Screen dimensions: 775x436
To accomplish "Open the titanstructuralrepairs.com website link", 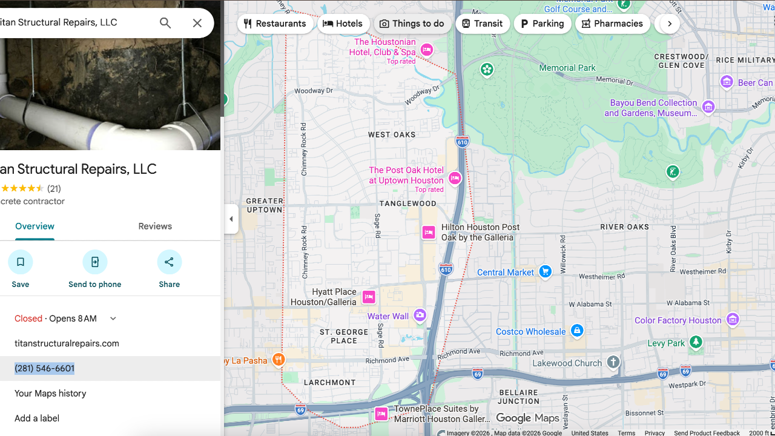I will click(67, 343).
